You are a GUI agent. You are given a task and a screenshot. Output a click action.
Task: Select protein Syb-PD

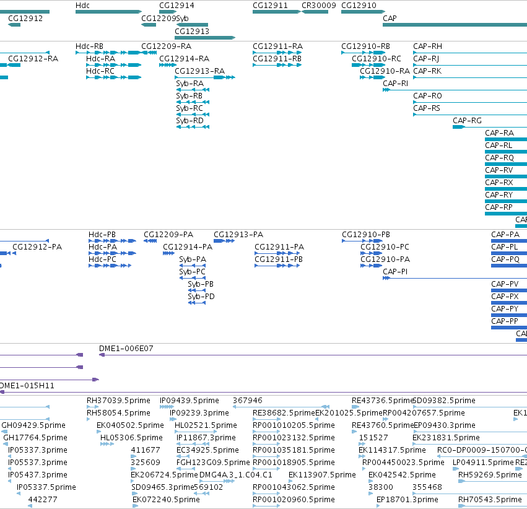(196, 303)
